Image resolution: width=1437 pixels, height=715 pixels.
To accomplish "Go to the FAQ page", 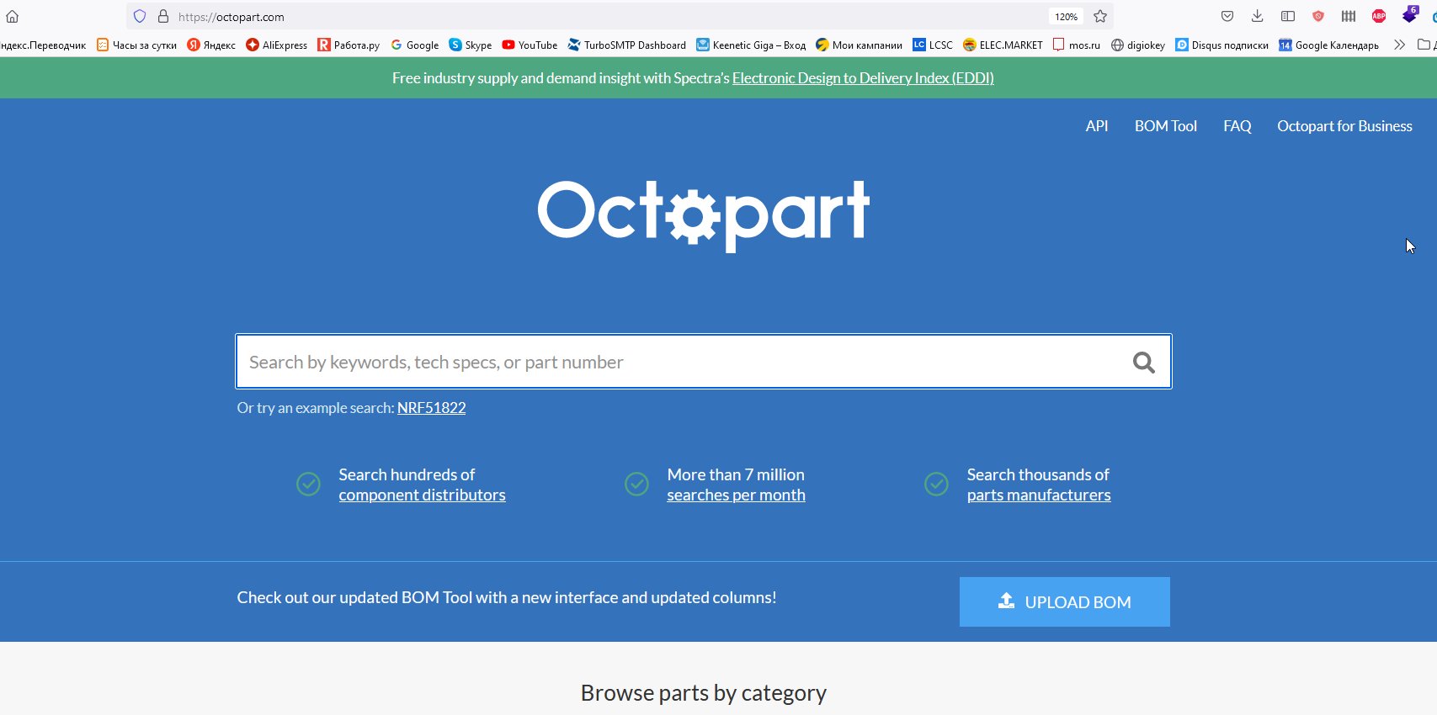I will pos(1237,126).
